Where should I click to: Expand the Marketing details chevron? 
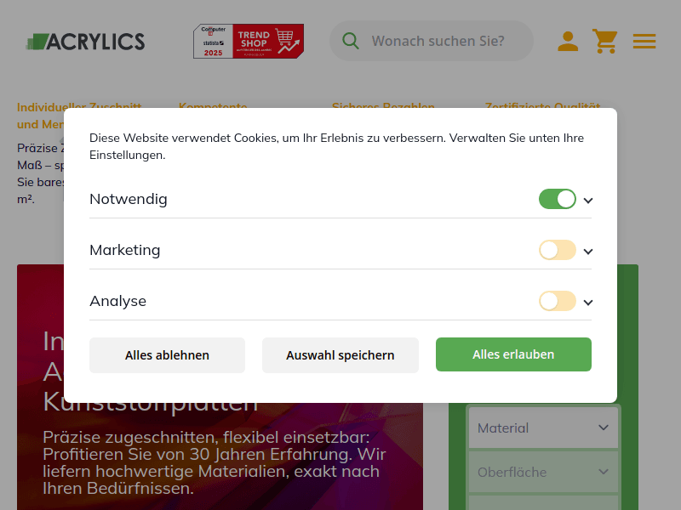(588, 252)
